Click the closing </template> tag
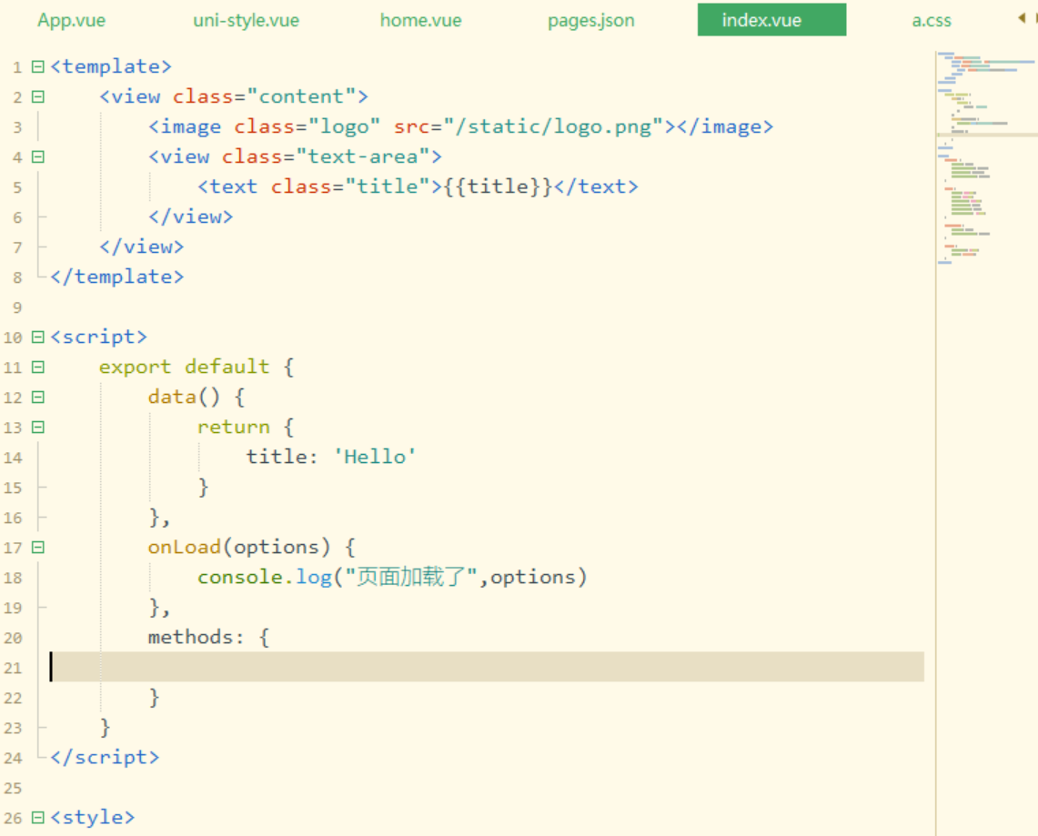1038x836 pixels. coord(117,277)
